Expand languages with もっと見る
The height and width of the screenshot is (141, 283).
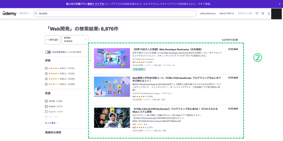(x=51, y=123)
